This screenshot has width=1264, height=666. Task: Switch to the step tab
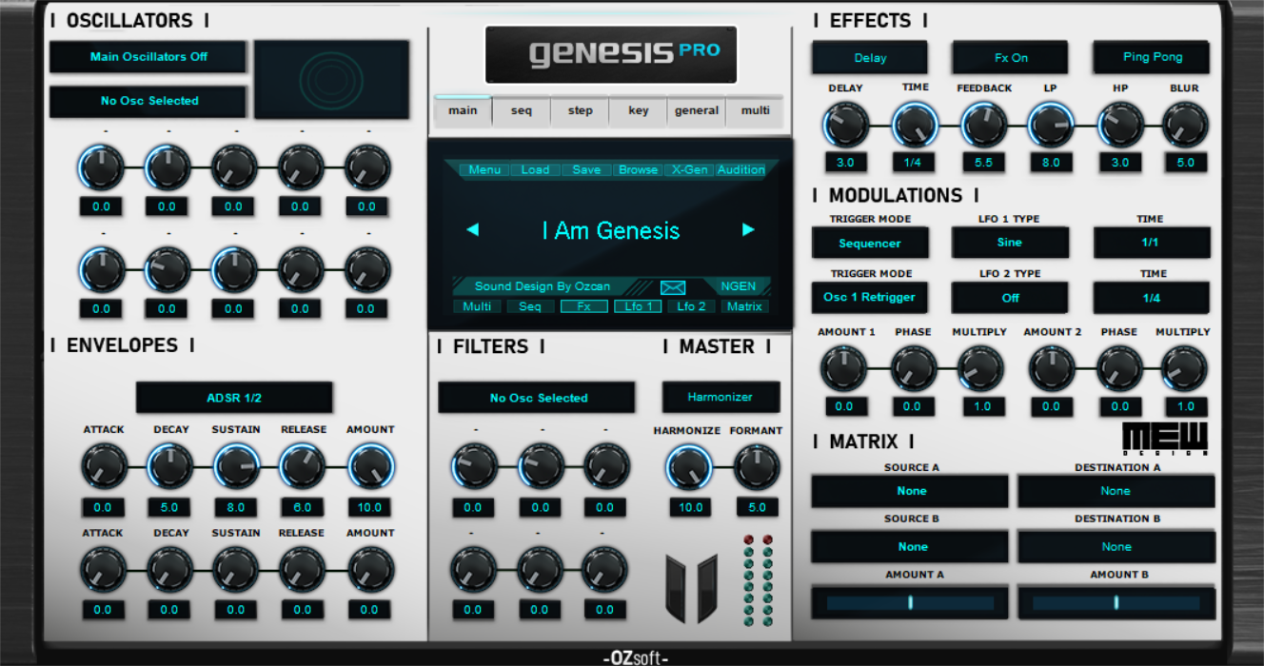click(581, 110)
